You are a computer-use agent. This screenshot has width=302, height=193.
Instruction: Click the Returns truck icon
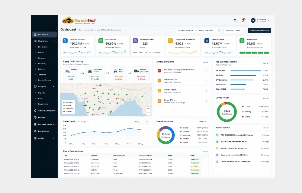coord(137,71)
